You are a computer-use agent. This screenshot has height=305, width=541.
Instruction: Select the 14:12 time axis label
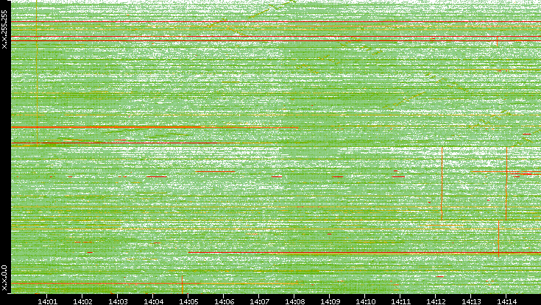436,301
